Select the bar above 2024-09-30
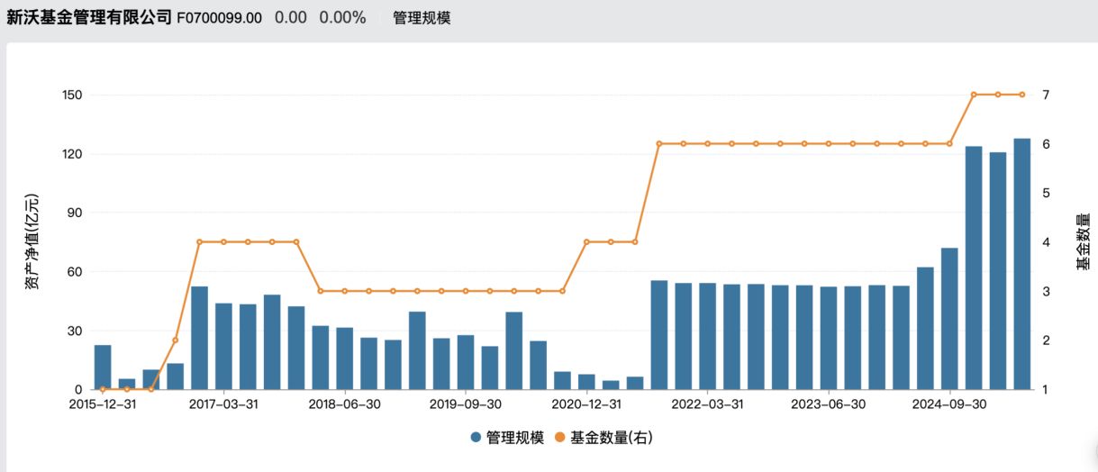The image size is (1098, 472). pos(949,319)
